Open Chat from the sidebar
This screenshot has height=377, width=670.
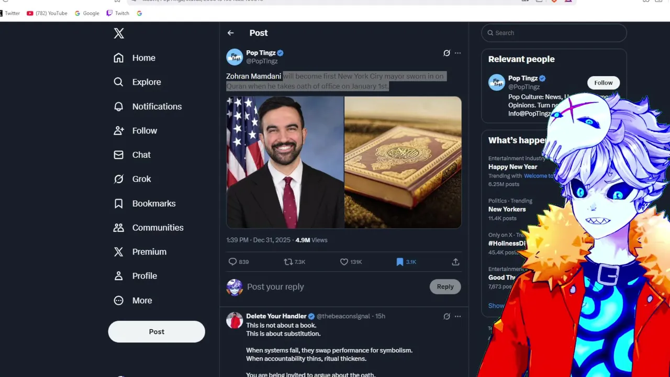[132, 154]
